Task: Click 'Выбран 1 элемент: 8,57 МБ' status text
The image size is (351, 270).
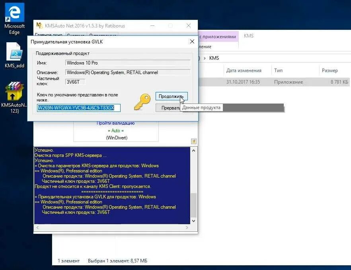Action: pyautogui.click(x=117, y=261)
